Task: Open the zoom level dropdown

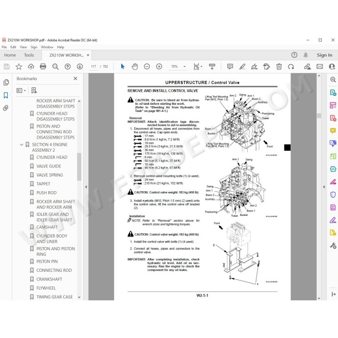Action: click(x=184, y=67)
